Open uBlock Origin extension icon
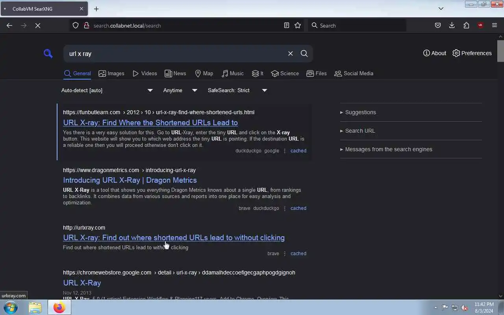This screenshot has height=315, width=504. (x=480, y=25)
